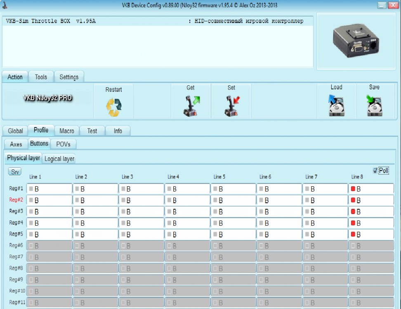401x309 pixels.
Task: Click the Reg#3 Line 5 button cell
Action: pyautogui.click(x=233, y=211)
